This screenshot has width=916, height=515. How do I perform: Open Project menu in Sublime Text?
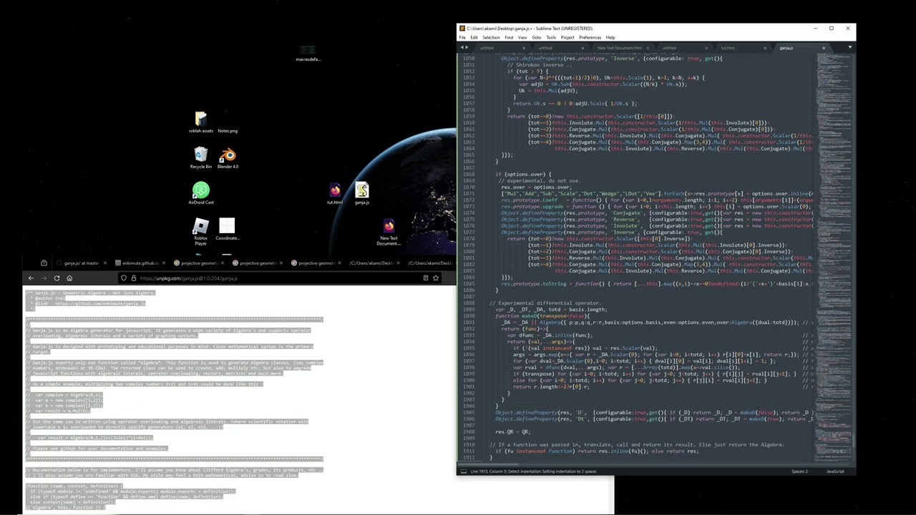(567, 37)
